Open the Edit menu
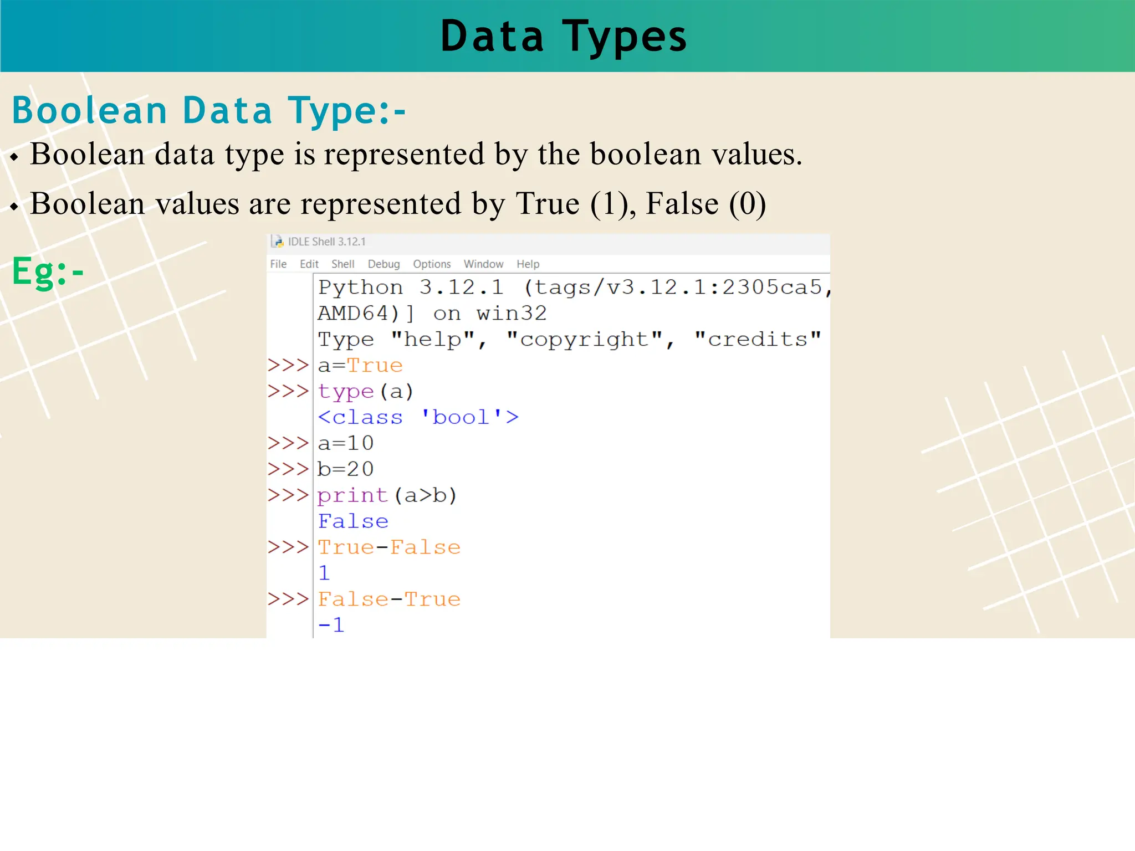1135x851 pixels. 309,264
